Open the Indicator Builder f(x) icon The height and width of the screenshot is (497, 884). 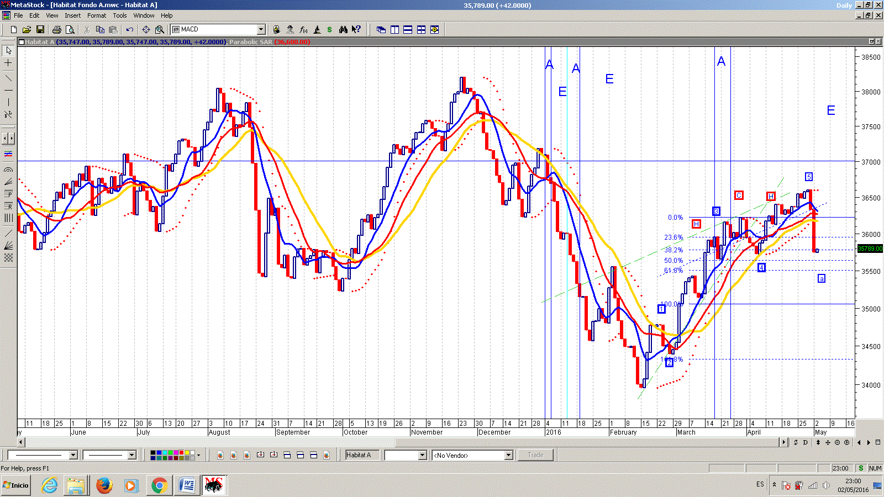[x=303, y=29]
